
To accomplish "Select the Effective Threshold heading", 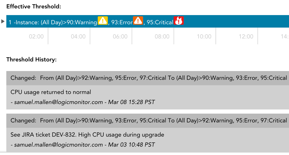I will [34, 6].
